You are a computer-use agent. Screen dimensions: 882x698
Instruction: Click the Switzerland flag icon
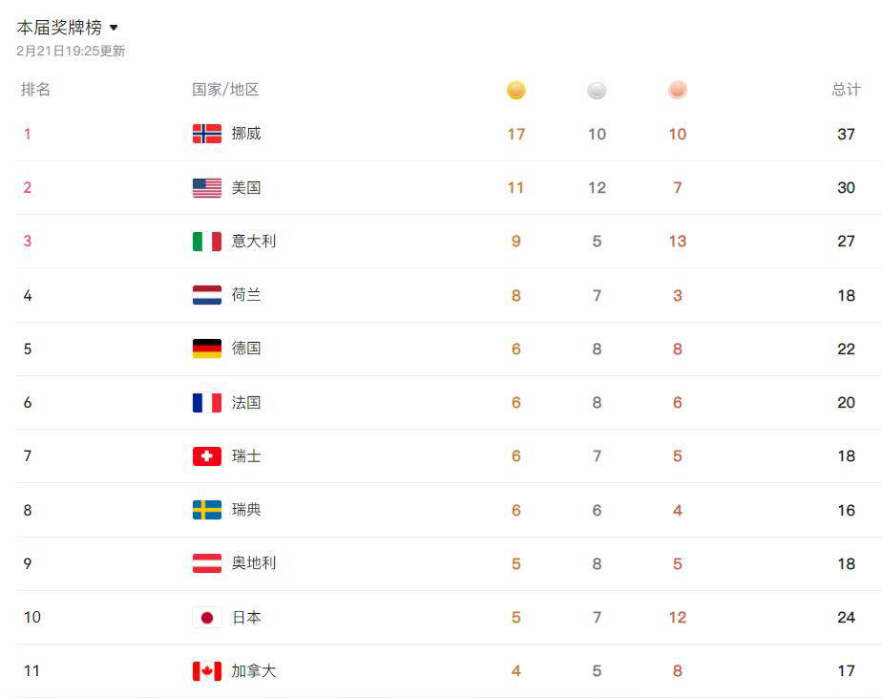[x=207, y=456]
